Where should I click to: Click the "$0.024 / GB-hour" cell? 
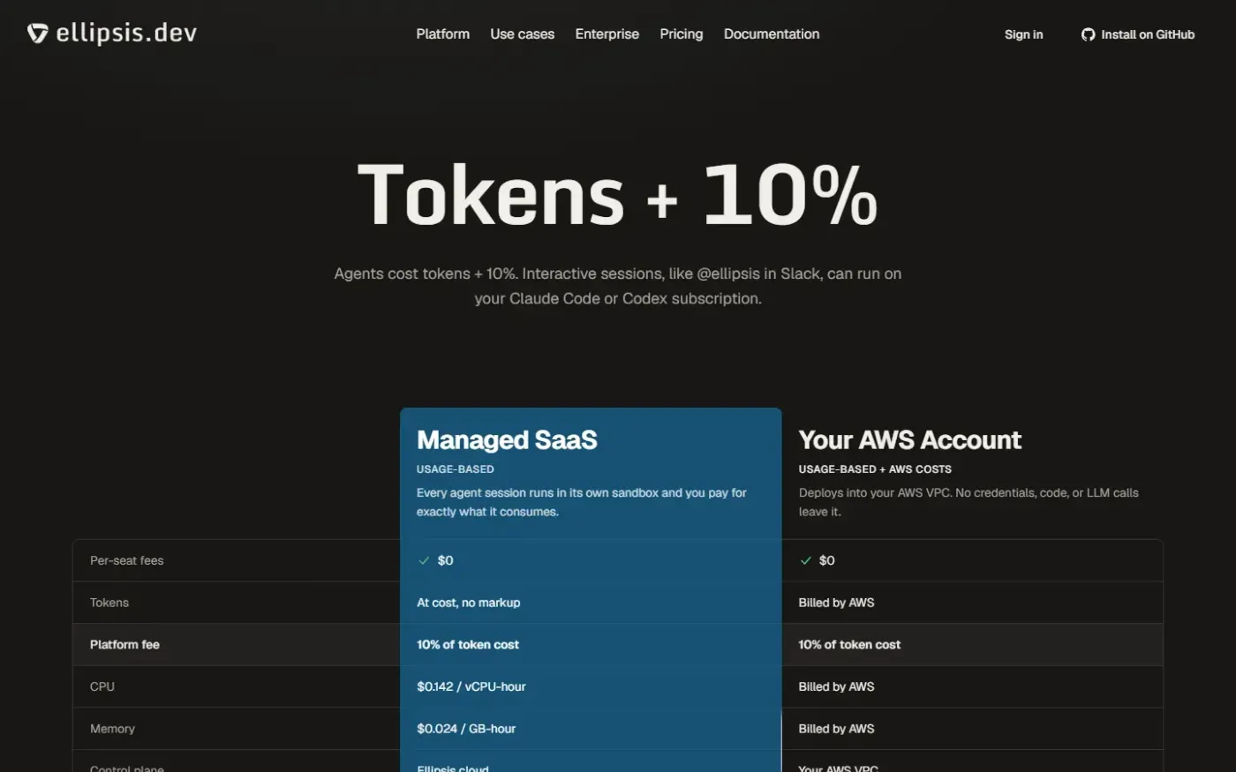point(466,729)
